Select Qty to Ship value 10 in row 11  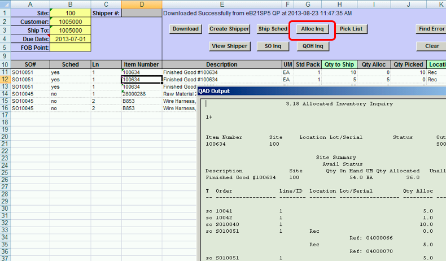[x=339, y=72]
